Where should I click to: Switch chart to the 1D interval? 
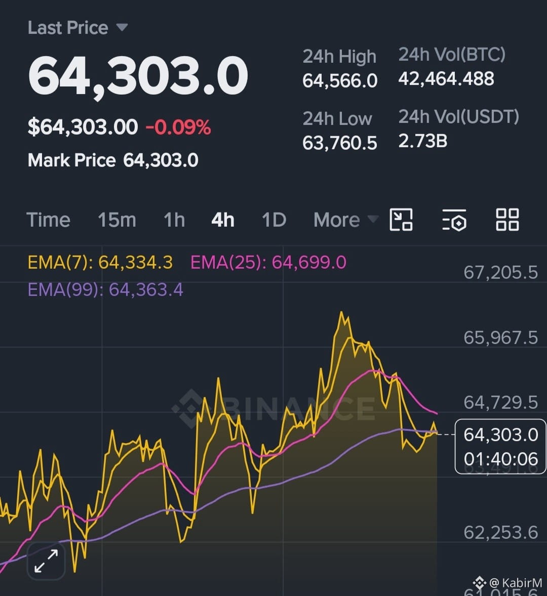274,220
